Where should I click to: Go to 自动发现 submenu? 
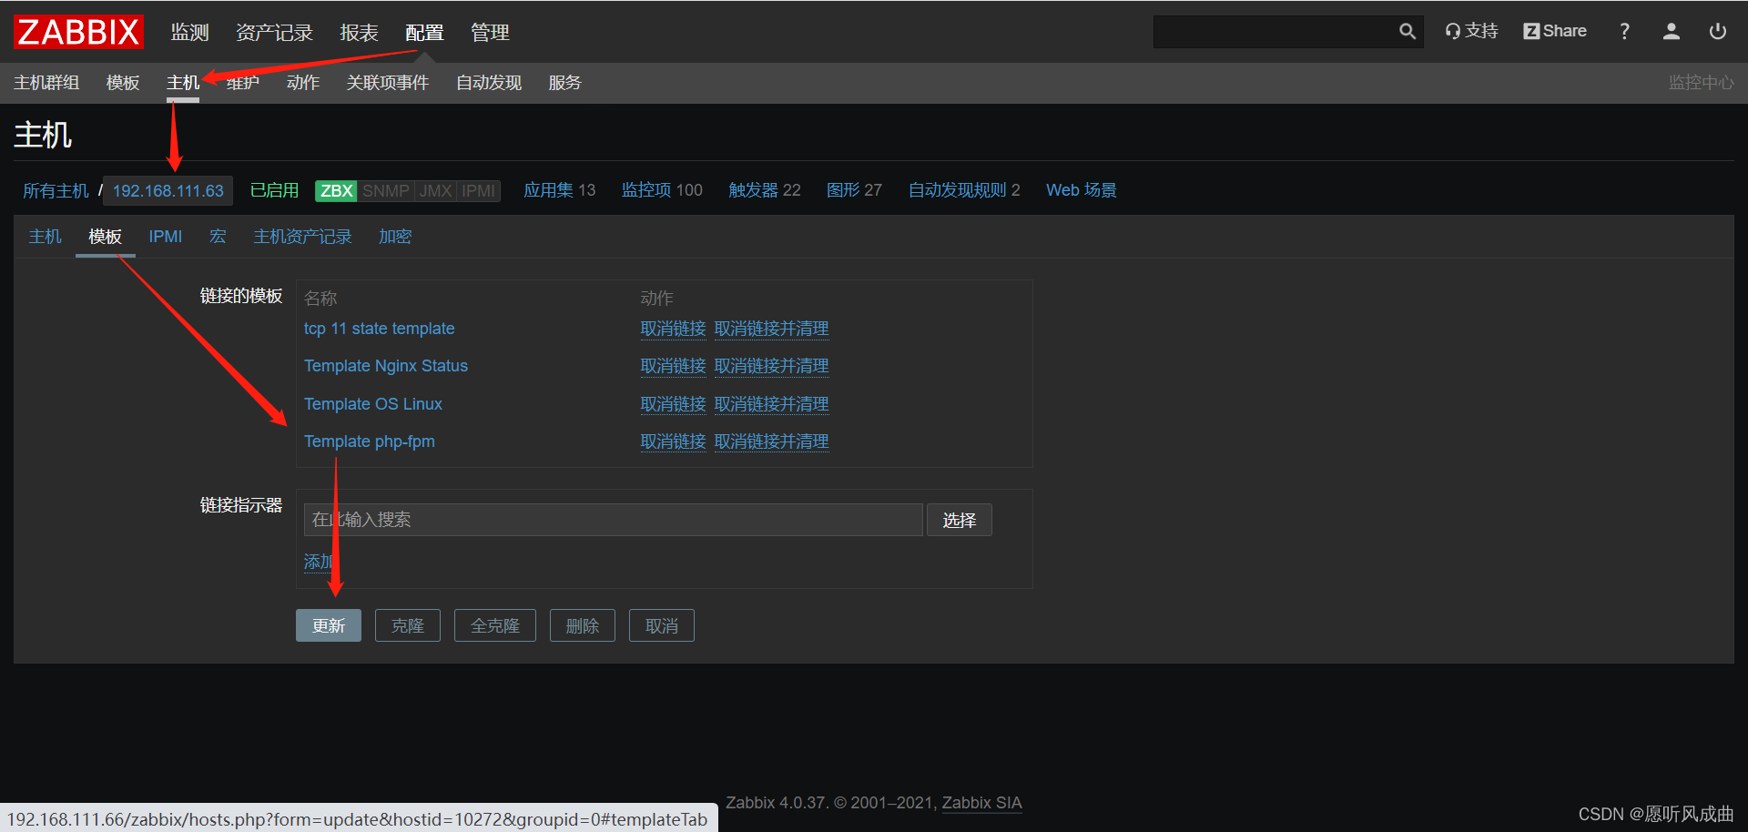pyautogui.click(x=489, y=83)
